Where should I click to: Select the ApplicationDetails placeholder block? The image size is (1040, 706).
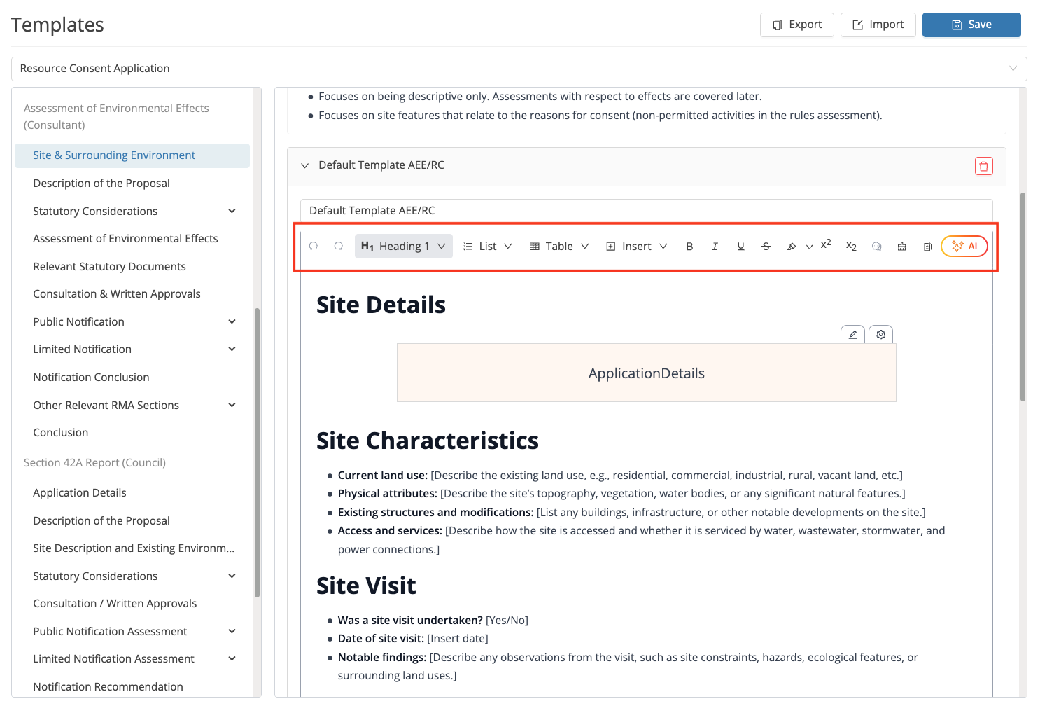click(x=646, y=373)
